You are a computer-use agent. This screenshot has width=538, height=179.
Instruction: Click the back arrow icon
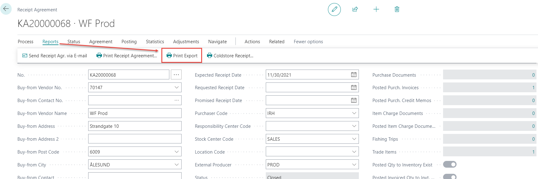pyautogui.click(x=6, y=9)
